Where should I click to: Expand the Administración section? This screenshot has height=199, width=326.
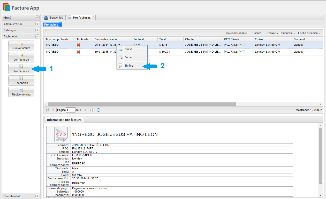(x=37, y=24)
